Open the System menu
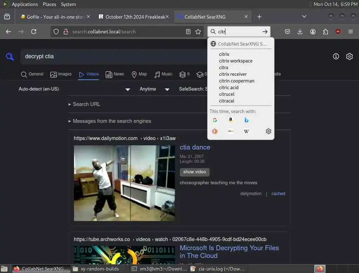This screenshot has width=359, height=273. click(x=68, y=4)
